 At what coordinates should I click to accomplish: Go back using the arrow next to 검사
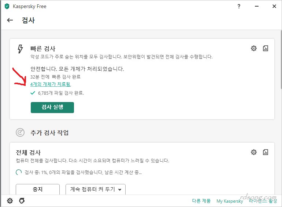(10, 20)
